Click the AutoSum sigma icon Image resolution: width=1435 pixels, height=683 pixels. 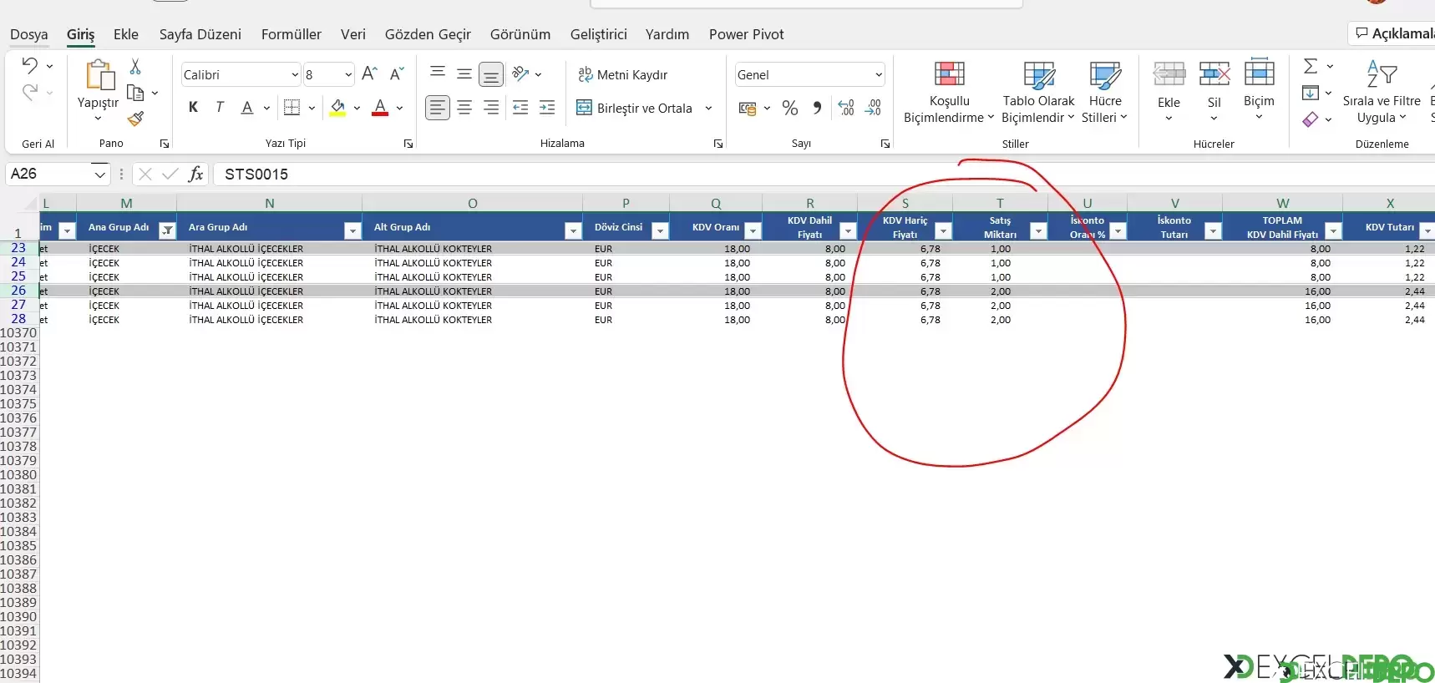[1311, 66]
